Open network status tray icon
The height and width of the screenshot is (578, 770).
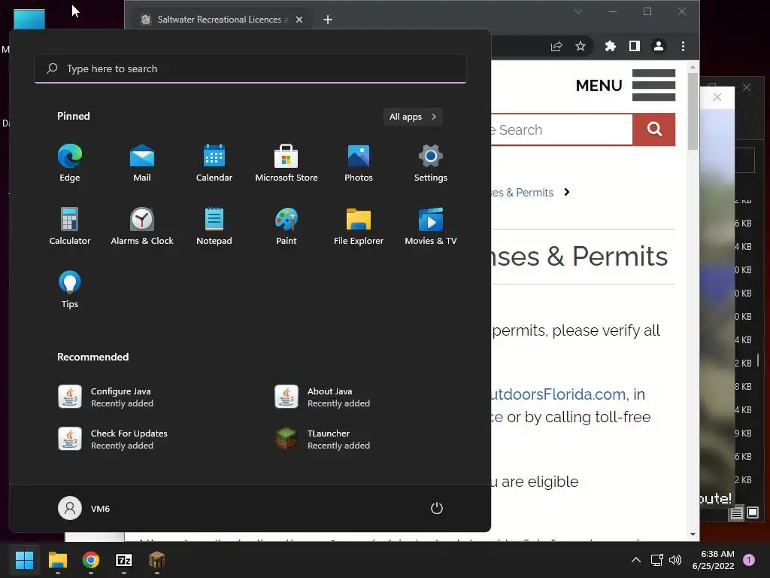656,560
